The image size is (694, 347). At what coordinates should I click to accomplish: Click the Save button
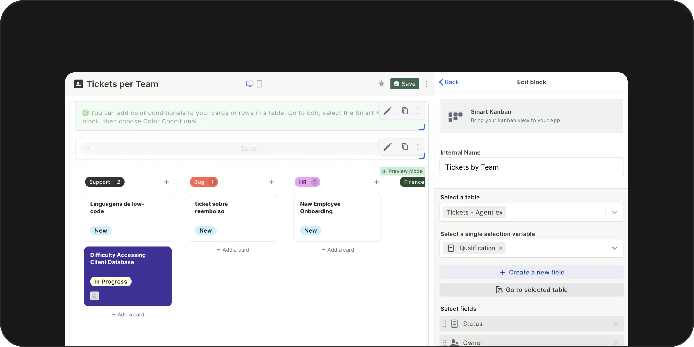click(x=404, y=84)
